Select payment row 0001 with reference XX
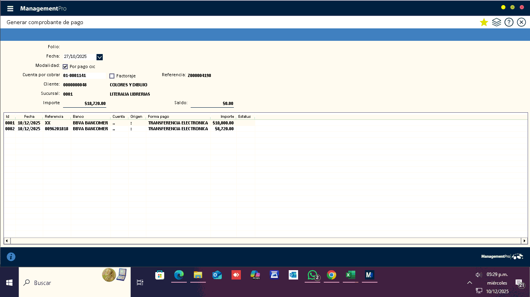This screenshot has height=297, width=530. coord(47,123)
